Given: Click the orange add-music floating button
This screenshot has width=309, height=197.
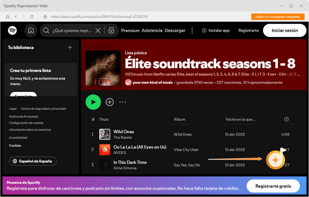Looking at the screenshot, I should click(x=275, y=160).
